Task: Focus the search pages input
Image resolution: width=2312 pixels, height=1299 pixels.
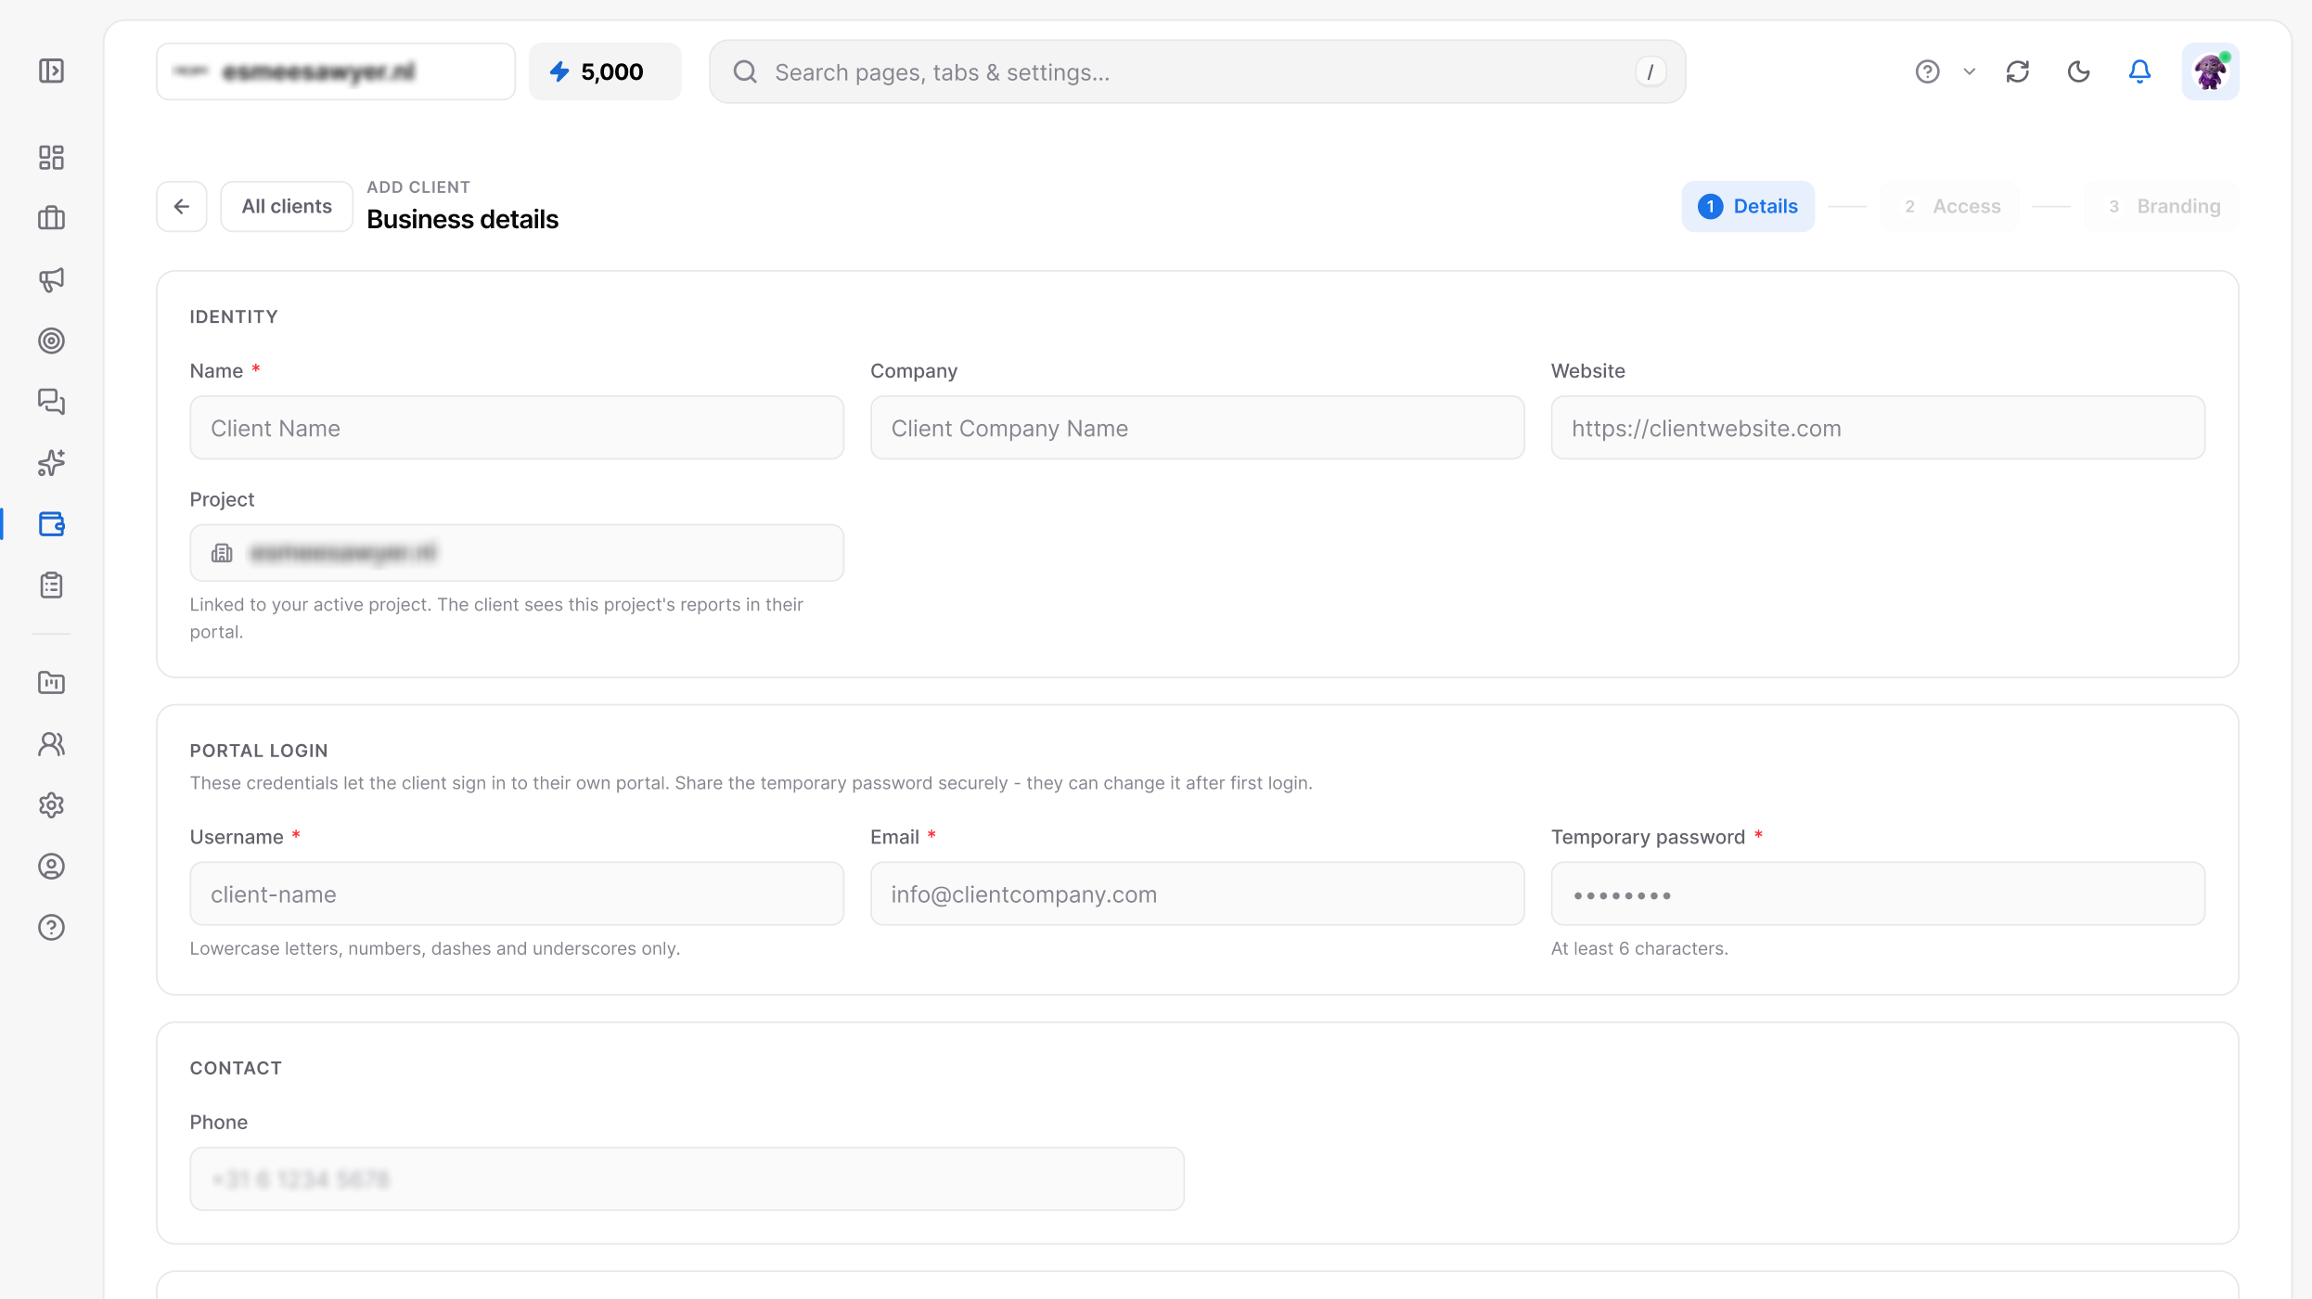Action: click(1197, 71)
